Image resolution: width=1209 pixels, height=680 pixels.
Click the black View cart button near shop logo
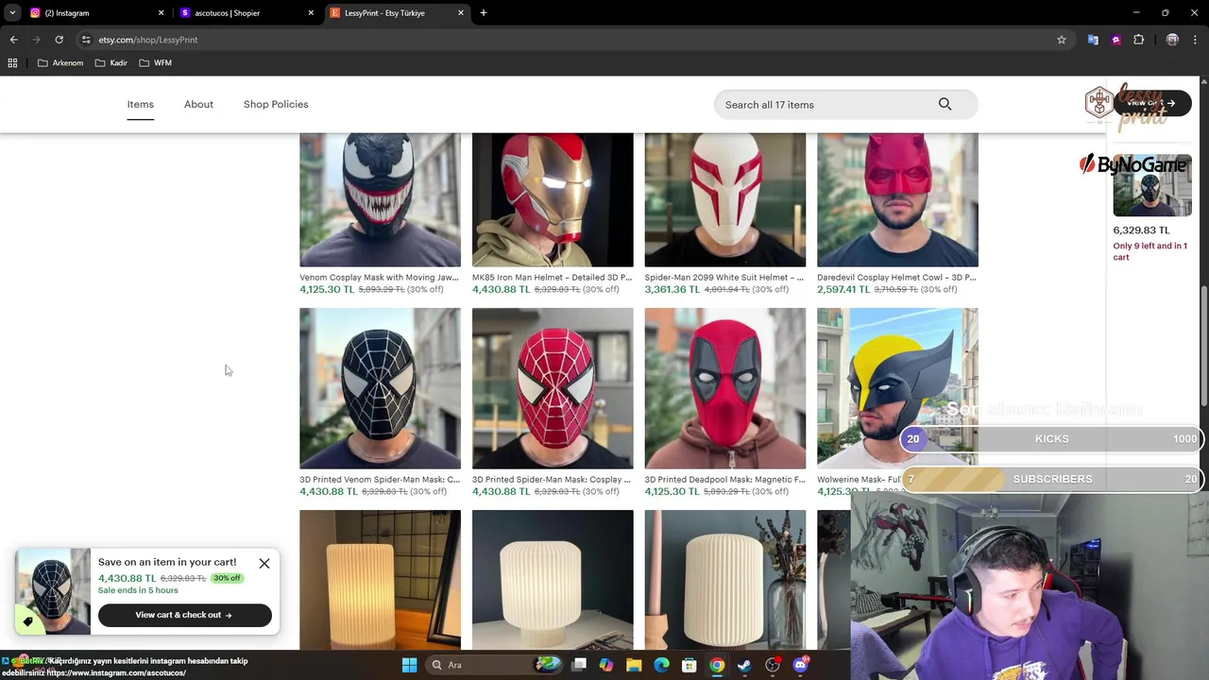pos(1153,103)
